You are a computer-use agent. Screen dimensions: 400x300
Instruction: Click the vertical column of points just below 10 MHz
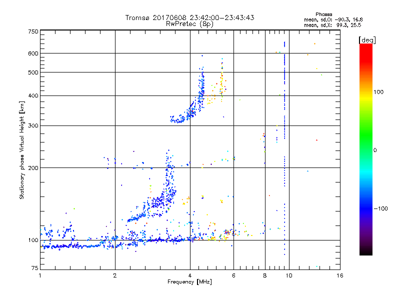click(x=284, y=150)
